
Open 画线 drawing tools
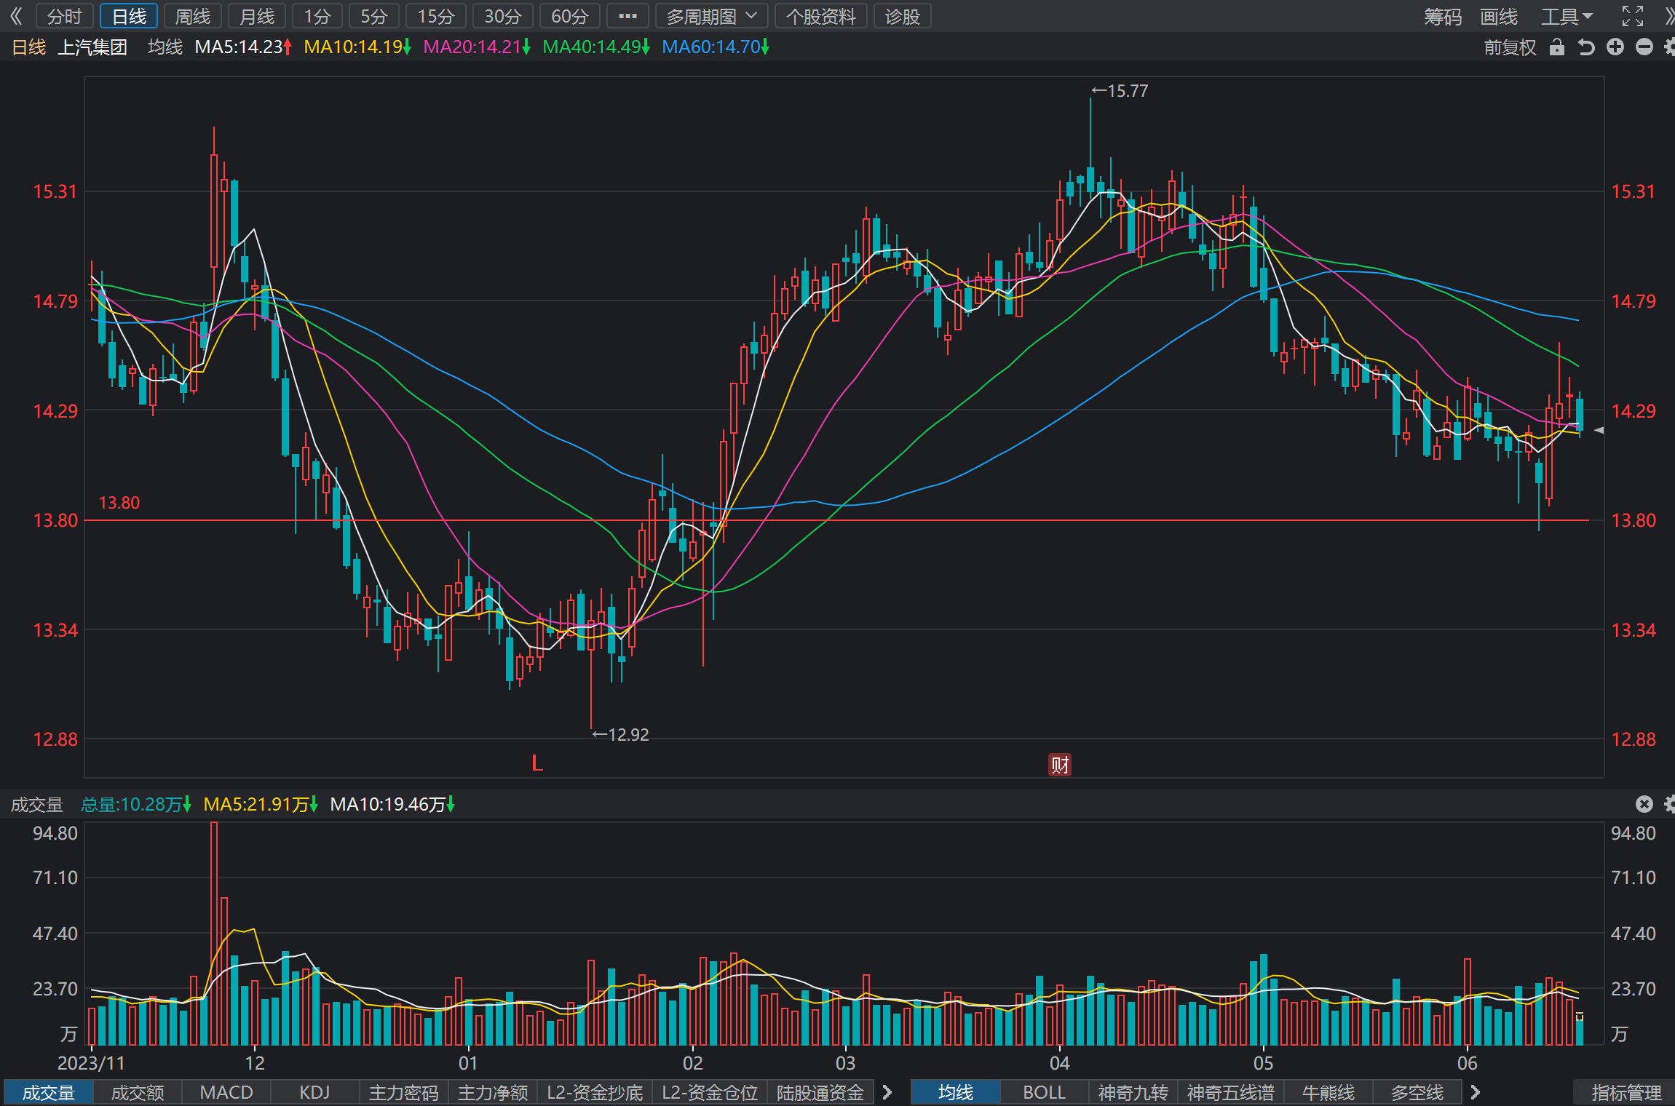point(1499,16)
